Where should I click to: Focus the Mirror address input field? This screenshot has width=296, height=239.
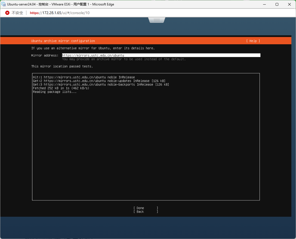tap(161, 55)
